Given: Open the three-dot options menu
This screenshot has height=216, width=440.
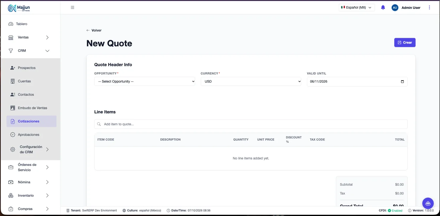Looking at the screenshot, I should (x=430, y=7).
